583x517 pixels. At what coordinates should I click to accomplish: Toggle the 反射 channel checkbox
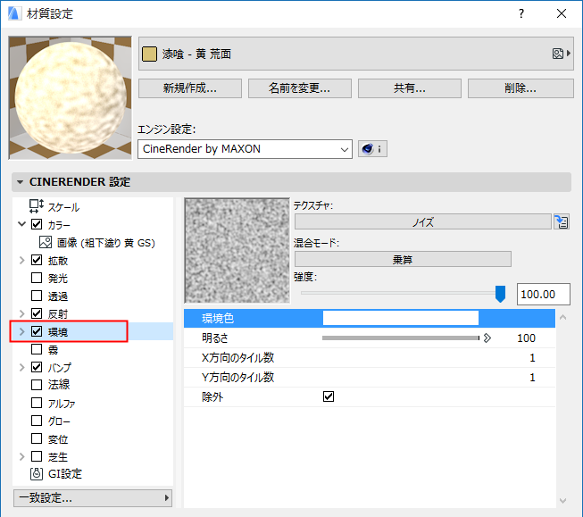(37, 313)
